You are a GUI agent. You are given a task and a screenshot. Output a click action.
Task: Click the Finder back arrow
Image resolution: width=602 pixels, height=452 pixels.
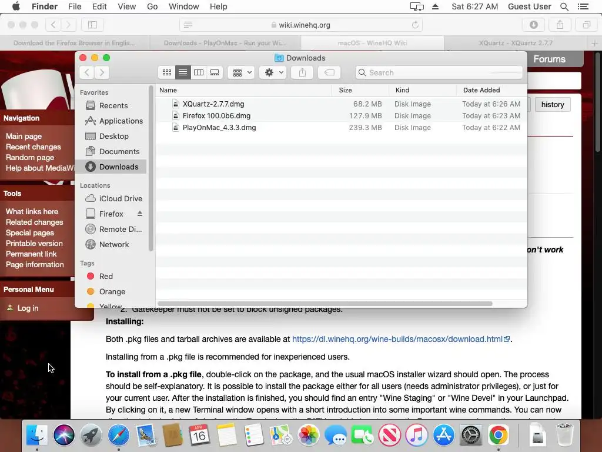[x=87, y=72]
